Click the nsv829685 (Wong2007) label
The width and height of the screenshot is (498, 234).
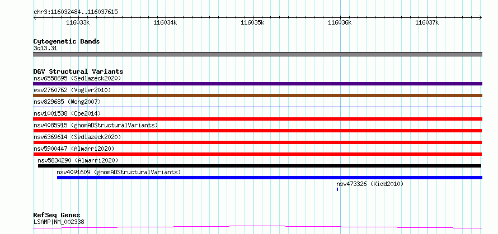click(67, 102)
